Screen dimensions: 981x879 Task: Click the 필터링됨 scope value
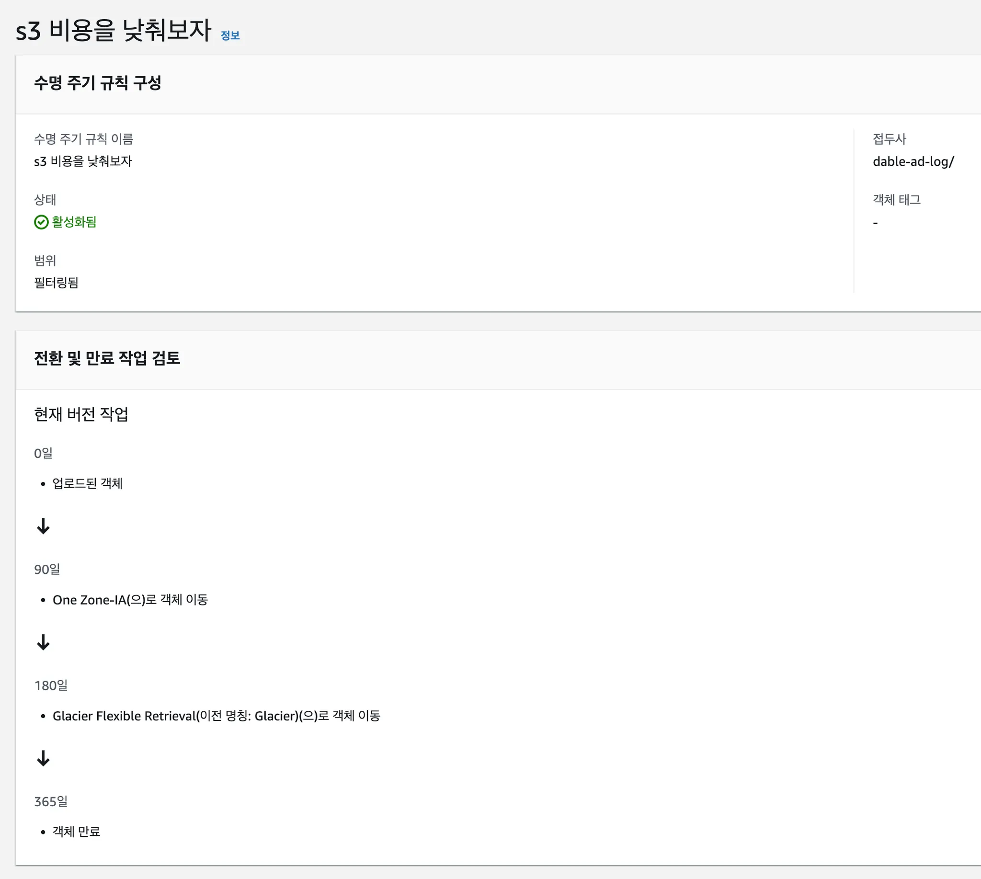click(x=57, y=283)
